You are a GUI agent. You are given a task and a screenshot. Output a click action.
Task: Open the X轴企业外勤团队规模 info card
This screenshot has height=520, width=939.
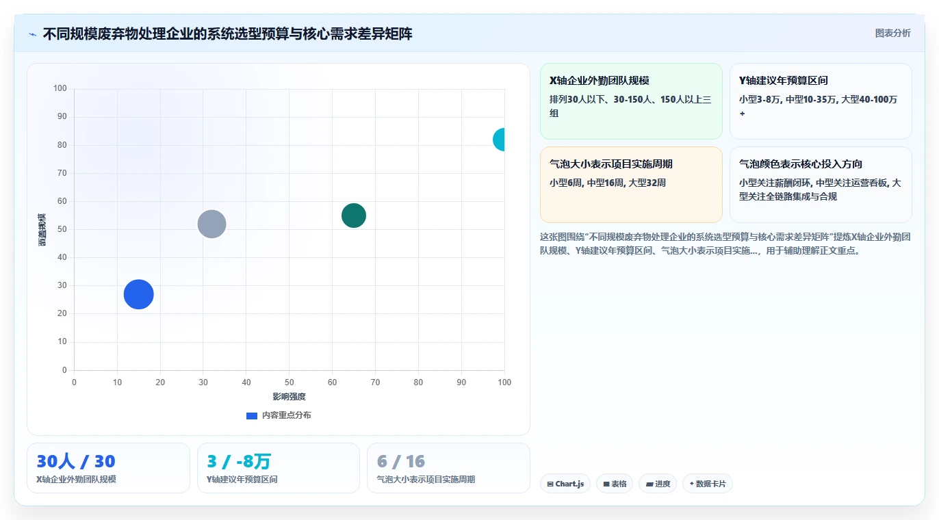631,101
